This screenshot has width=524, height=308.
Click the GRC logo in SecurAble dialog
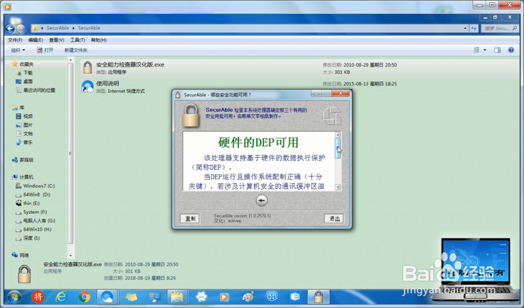332,116
